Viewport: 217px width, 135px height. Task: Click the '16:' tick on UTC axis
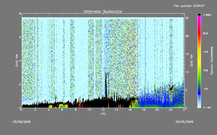130,110
